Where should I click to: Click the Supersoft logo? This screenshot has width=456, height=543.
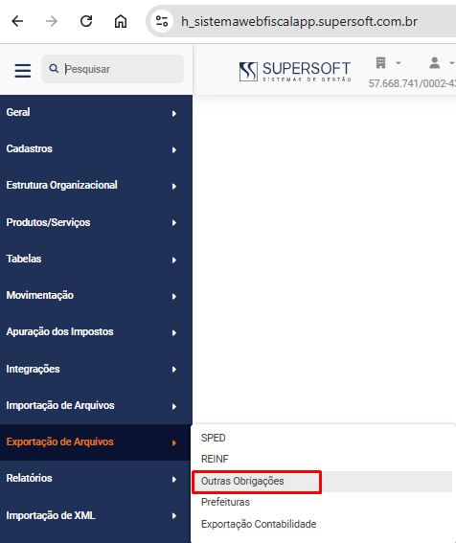(295, 71)
